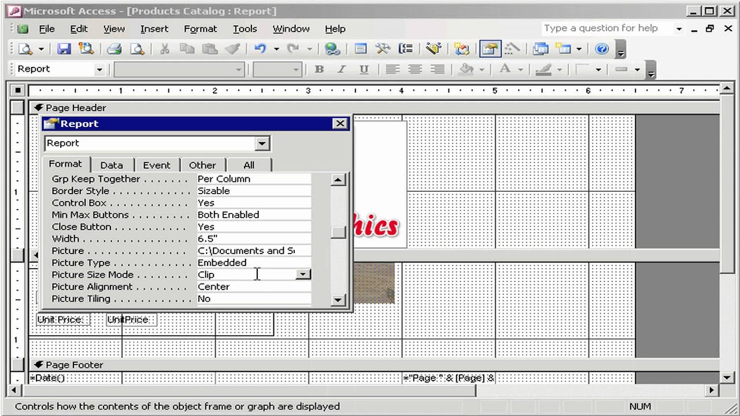Toggle Sorting and Grouping panel
This screenshot has height=416, width=740.
[406, 49]
